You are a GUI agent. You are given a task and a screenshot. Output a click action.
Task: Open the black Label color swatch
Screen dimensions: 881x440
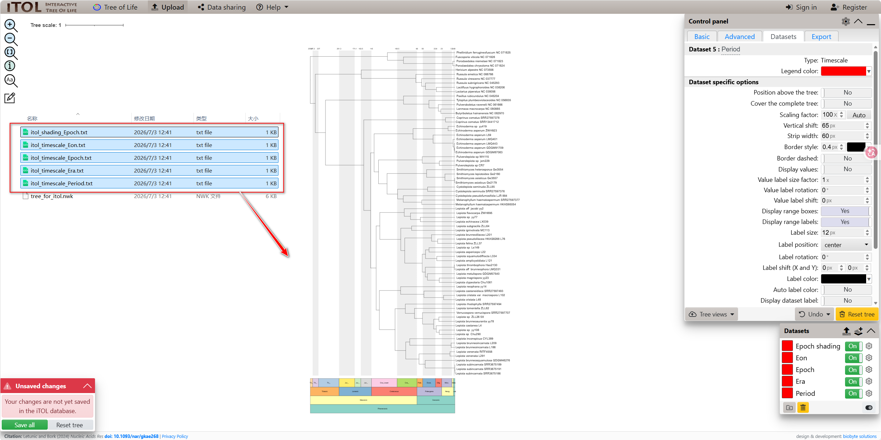(x=846, y=279)
